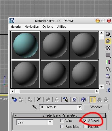
Task: Toggle the checkered Background icon
Action: [108, 48]
